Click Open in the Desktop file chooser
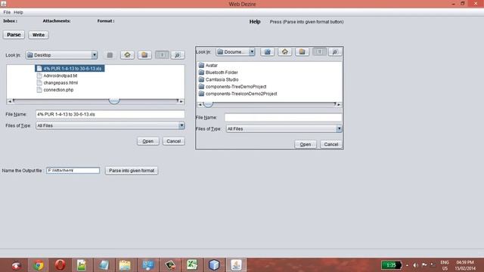Image resolution: width=484 pixels, height=272 pixels. [x=148, y=141]
